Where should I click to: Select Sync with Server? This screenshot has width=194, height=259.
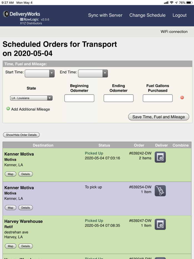(x=105, y=15)
